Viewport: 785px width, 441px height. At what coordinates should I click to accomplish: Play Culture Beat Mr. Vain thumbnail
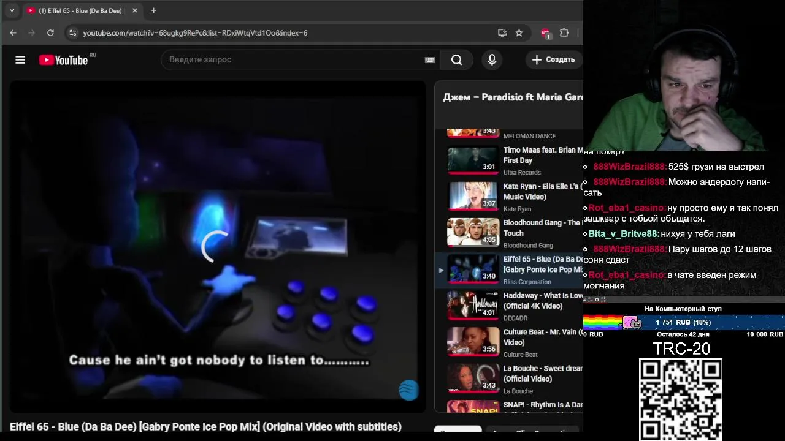tap(473, 342)
